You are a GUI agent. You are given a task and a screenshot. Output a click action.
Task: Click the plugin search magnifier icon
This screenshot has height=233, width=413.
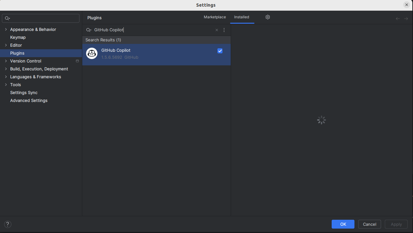tap(89, 30)
